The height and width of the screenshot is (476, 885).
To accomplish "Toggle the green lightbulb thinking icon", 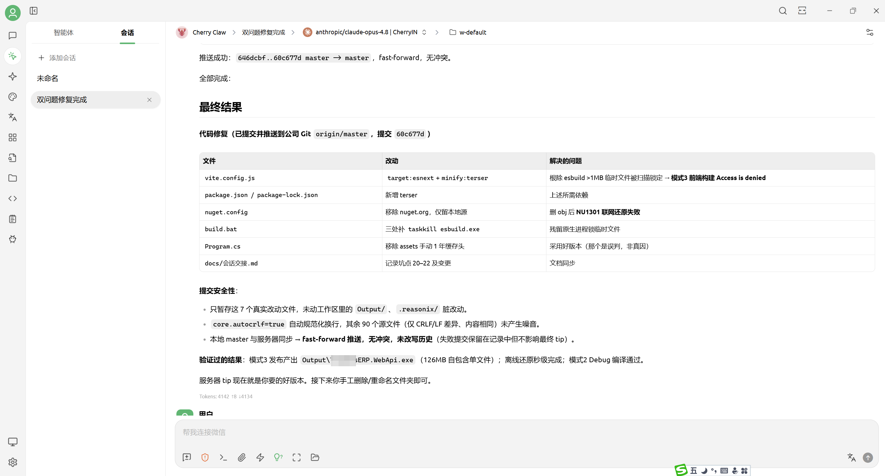I will [x=278, y=458].
